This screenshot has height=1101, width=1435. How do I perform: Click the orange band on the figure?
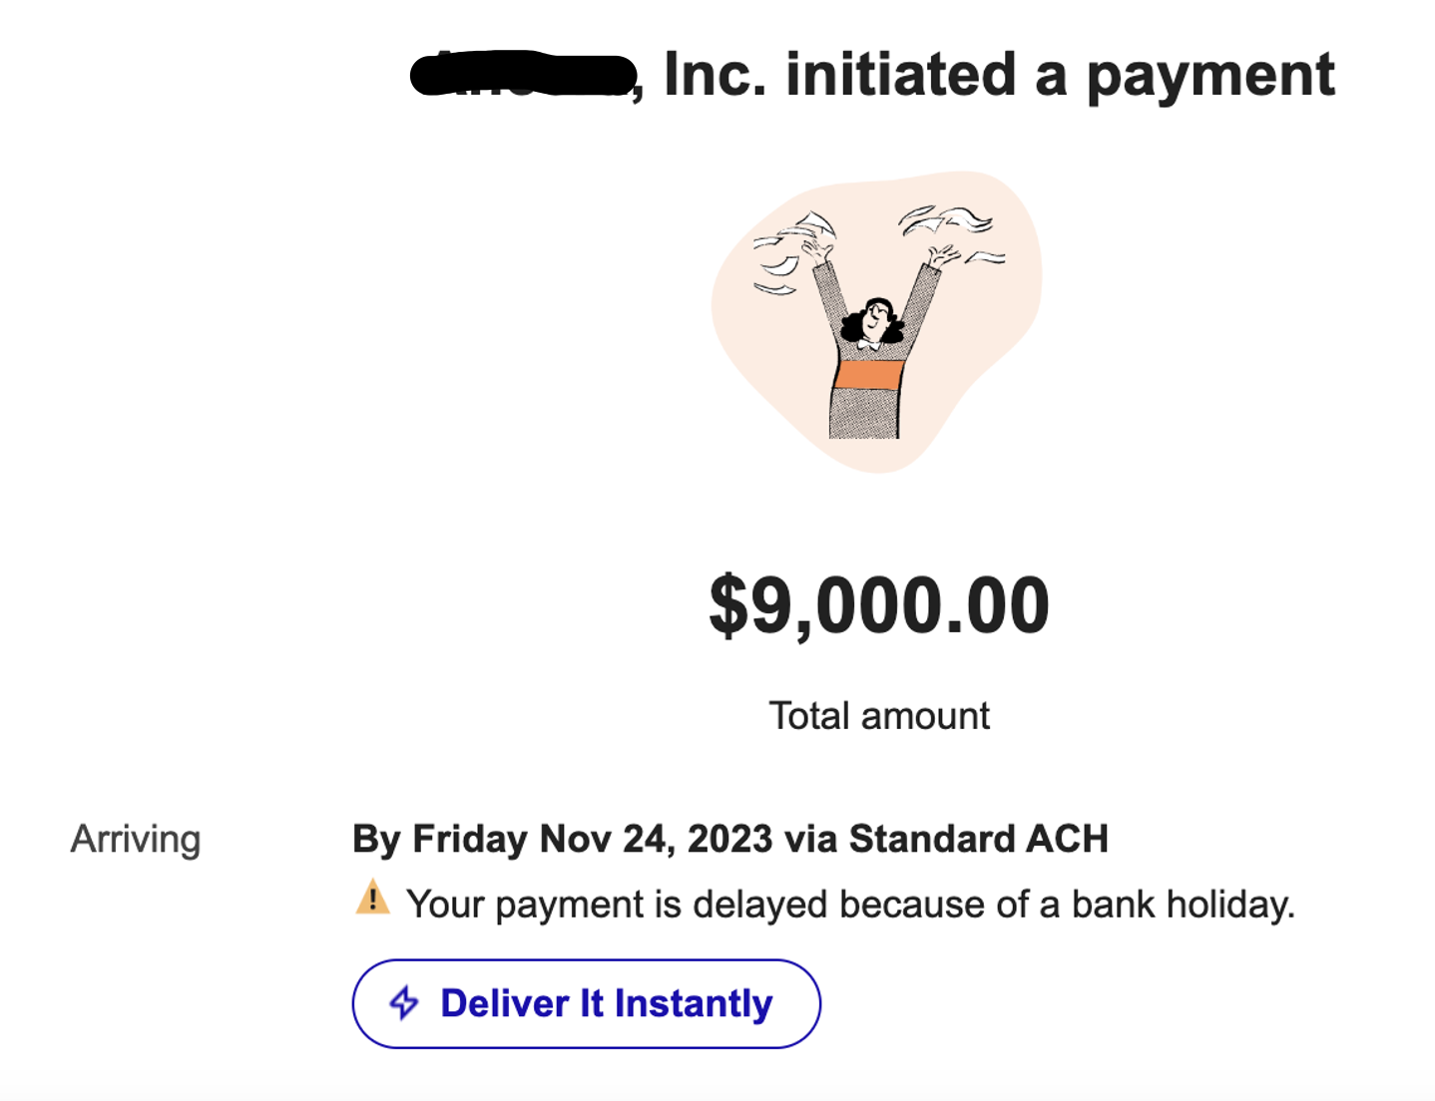tap(868, 374)
